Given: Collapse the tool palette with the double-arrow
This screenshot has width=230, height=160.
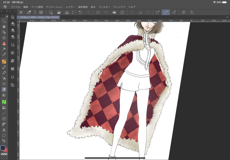Looking at the screenshot, I should pos(2,11).
